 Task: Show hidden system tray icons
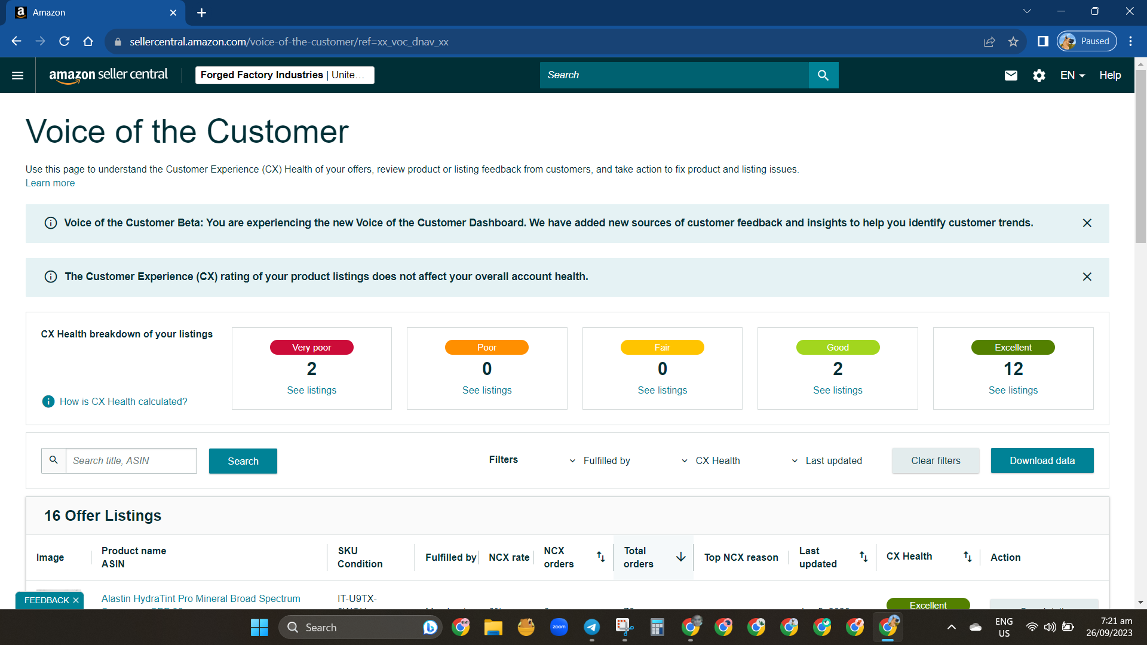[x=952, y=627]
